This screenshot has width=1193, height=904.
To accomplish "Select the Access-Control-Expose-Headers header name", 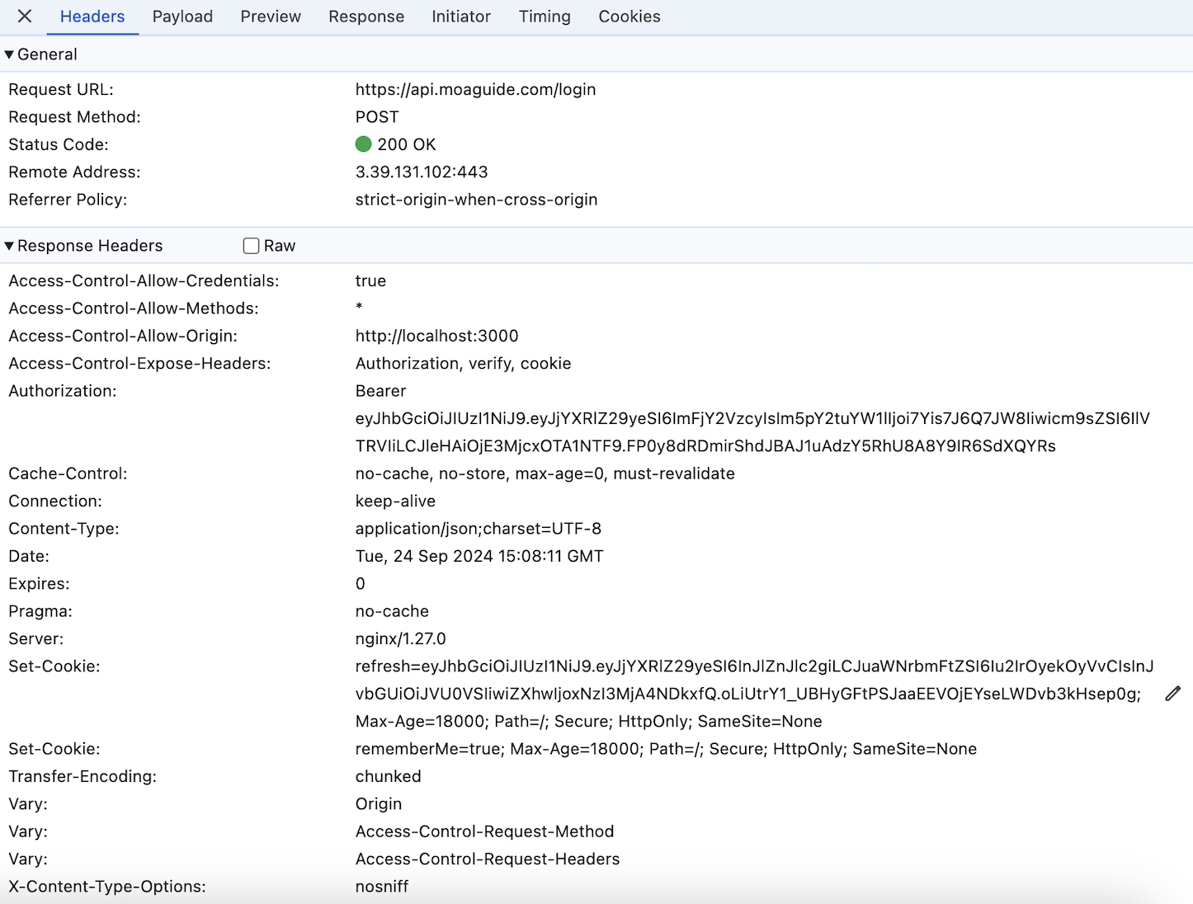I will tap(139, 364).
